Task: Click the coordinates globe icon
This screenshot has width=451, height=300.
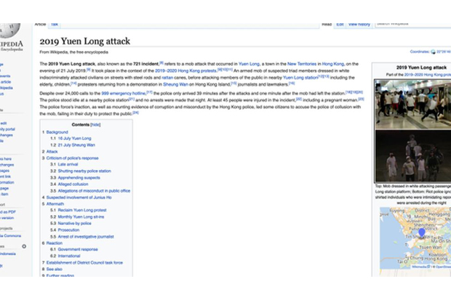Action: pyautogui.click(x=433, y=52)
